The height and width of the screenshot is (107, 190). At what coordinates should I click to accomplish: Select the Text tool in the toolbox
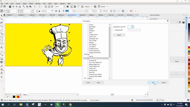coord(1,48)
